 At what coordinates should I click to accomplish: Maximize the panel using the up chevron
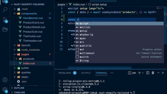tap(158, 73)
